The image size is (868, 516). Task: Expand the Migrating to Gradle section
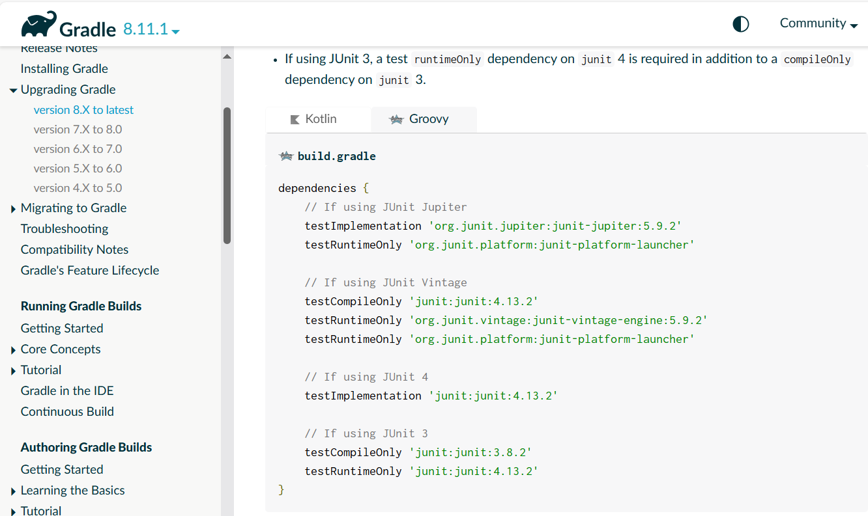13,209
